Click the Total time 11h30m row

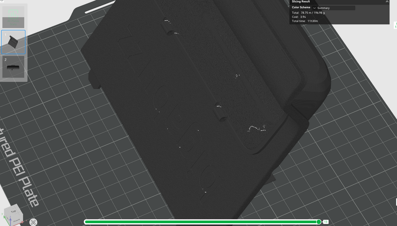tap(306, 21)
